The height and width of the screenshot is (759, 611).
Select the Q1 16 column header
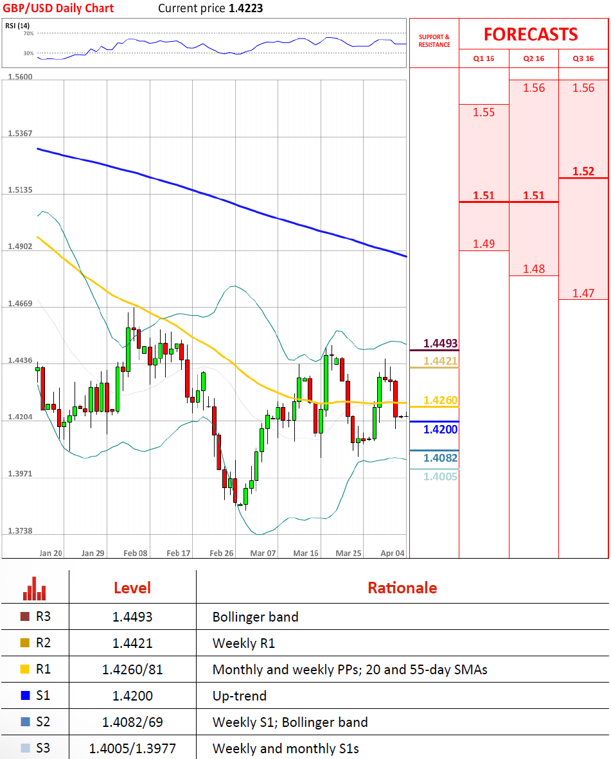tap(484, 58)
